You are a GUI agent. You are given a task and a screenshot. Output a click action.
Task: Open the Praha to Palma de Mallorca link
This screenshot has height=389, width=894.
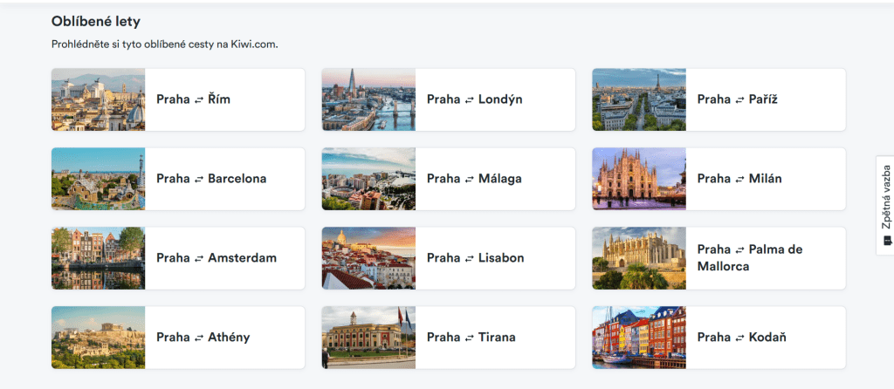click(x=749, y=258)
